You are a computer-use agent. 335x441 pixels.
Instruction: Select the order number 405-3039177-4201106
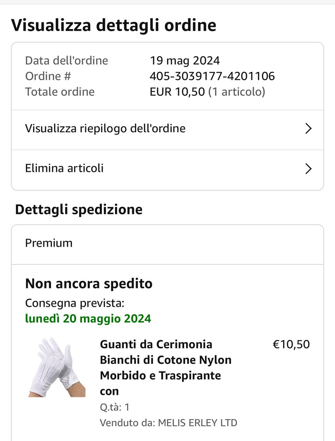(x=212, y=76)
